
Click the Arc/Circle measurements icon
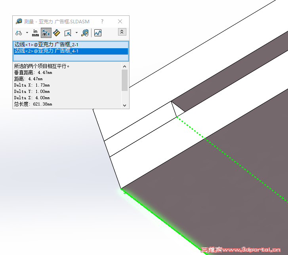coord(19,33)
